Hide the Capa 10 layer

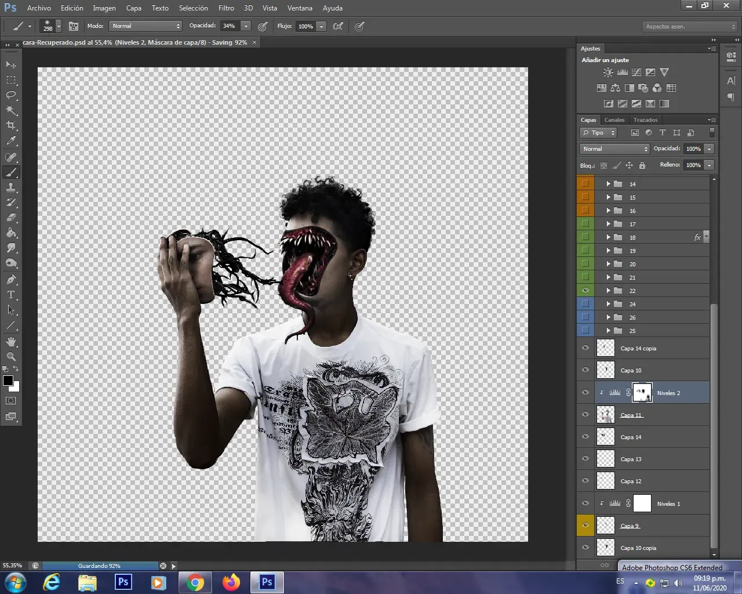pyautogui.click(x=585, y=370)
